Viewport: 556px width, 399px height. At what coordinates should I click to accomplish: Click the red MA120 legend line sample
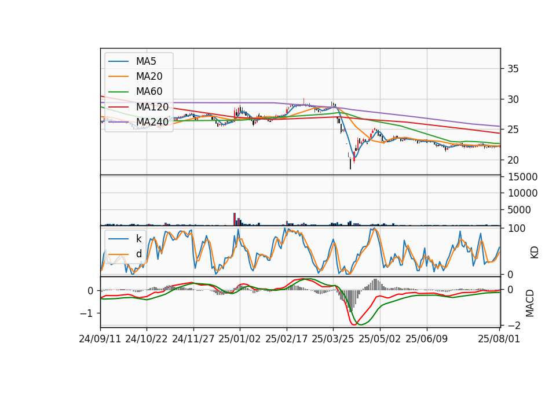119,107
